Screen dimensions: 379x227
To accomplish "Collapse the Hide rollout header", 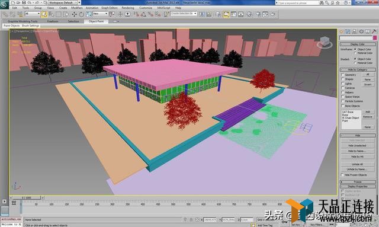I will click(x=358, y=135).
